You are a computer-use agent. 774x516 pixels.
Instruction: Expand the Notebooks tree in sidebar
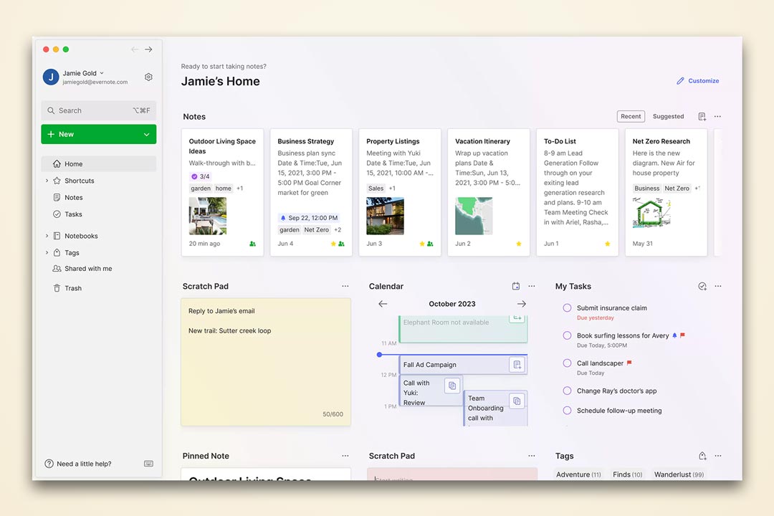pyautogui.click(x=47, y=236)
